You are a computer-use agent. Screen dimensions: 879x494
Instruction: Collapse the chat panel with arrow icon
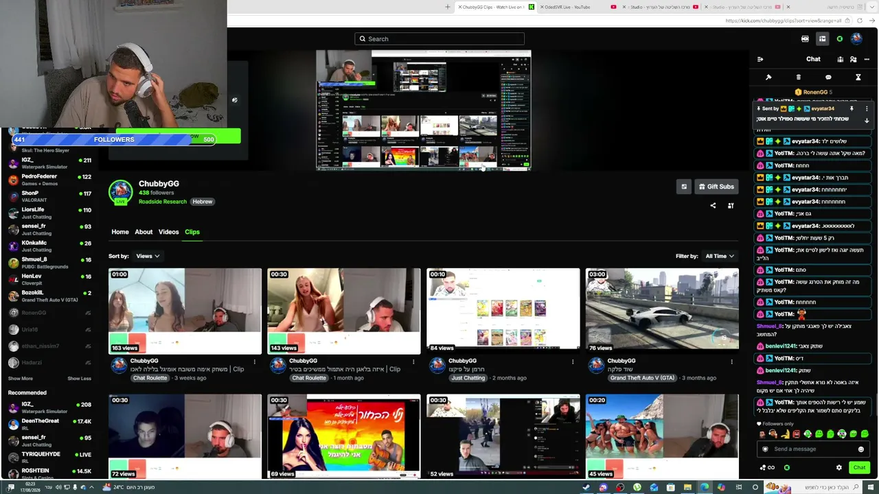(760, 59)
